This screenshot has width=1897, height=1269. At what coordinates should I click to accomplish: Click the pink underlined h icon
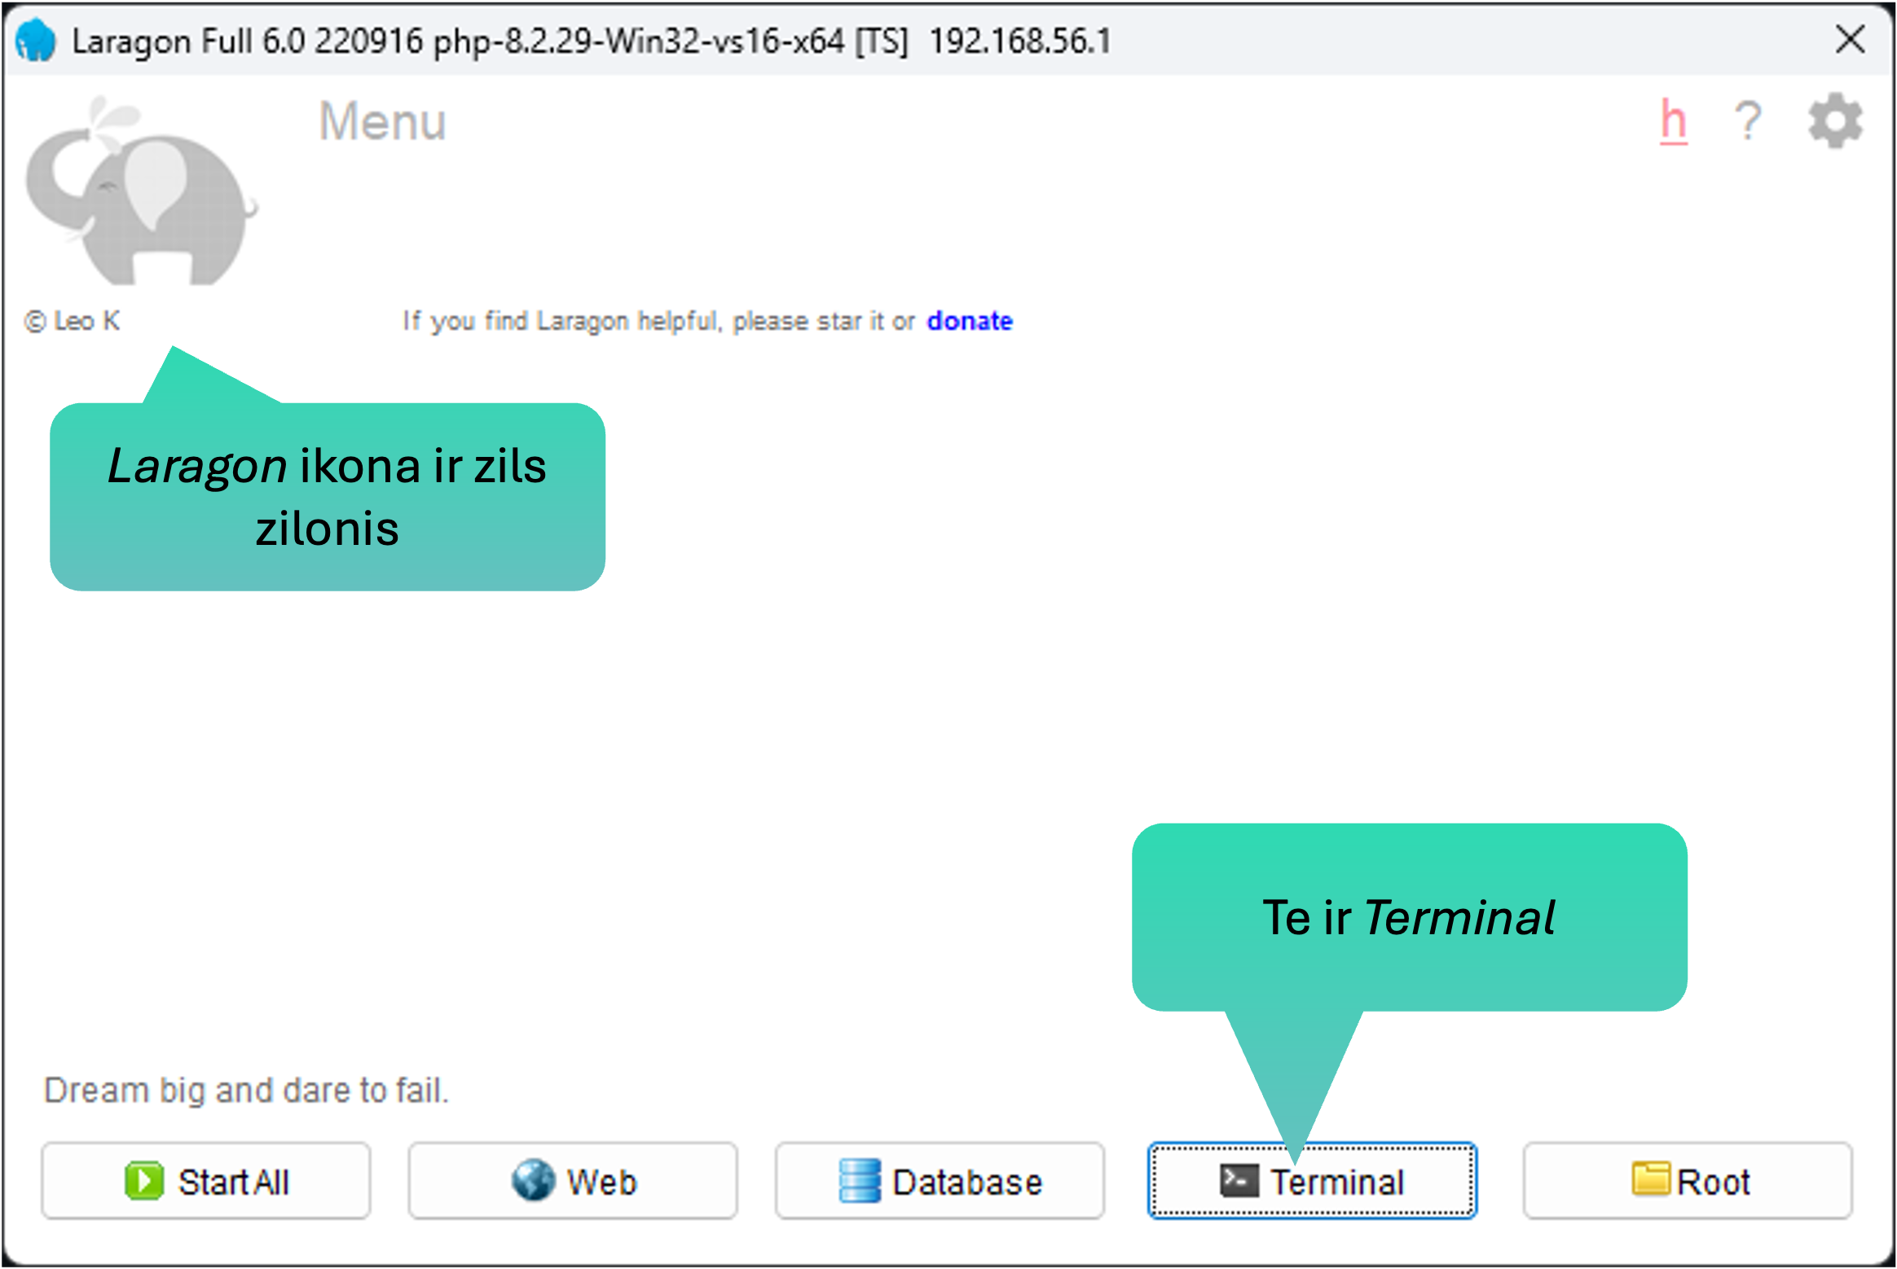point(1674,122)
